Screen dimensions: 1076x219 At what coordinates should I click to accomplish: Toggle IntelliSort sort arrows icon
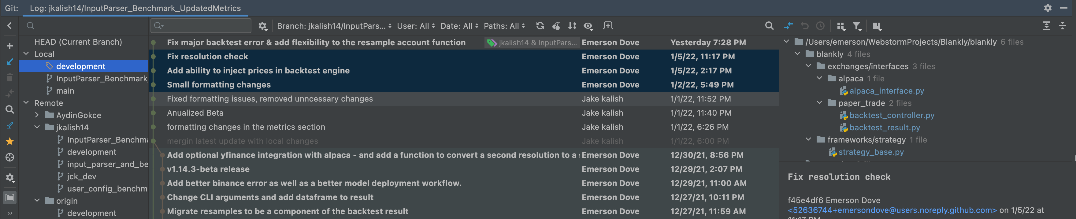pyautogui.click(x=572, y=26)
